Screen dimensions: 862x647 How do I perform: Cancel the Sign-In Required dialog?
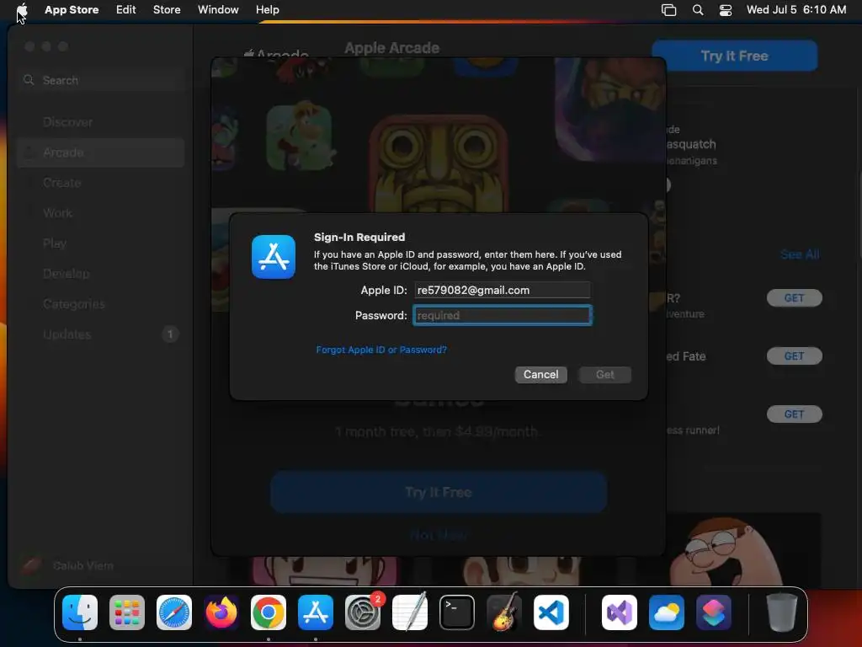(x=541, y=375)
